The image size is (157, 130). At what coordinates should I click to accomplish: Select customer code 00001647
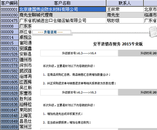pos(9,110)
